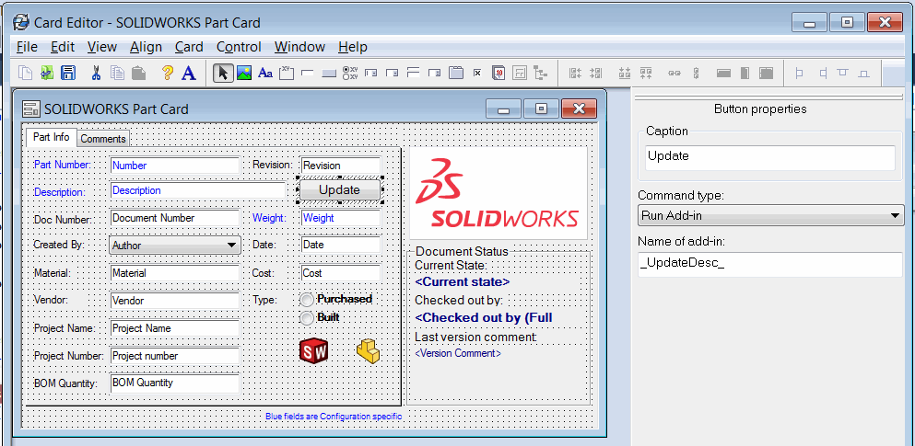Screen dimensions: 915x446
Task: Select the Edit box control tool
Action: tap(308, 73)
